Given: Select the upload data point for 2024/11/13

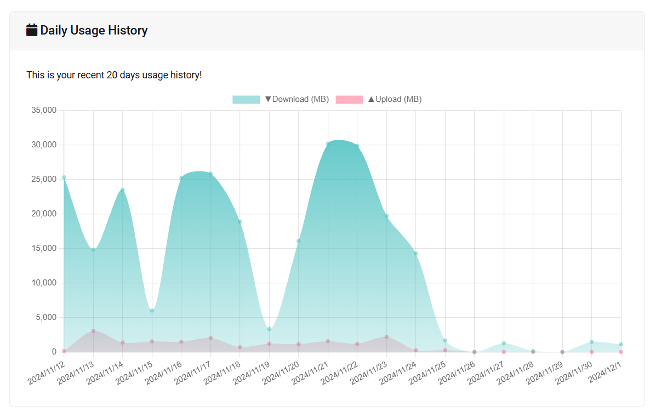Looking at the screenshot, I should 93,331.
